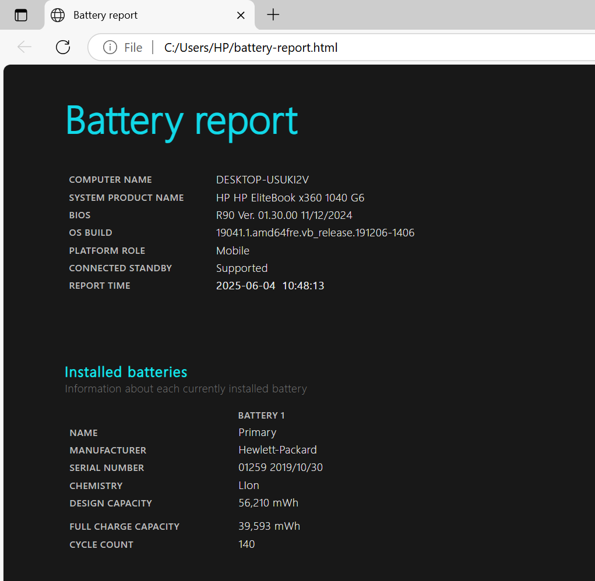
Task: Click the globe favicon on Battery report tab
Action: [58, 15]
